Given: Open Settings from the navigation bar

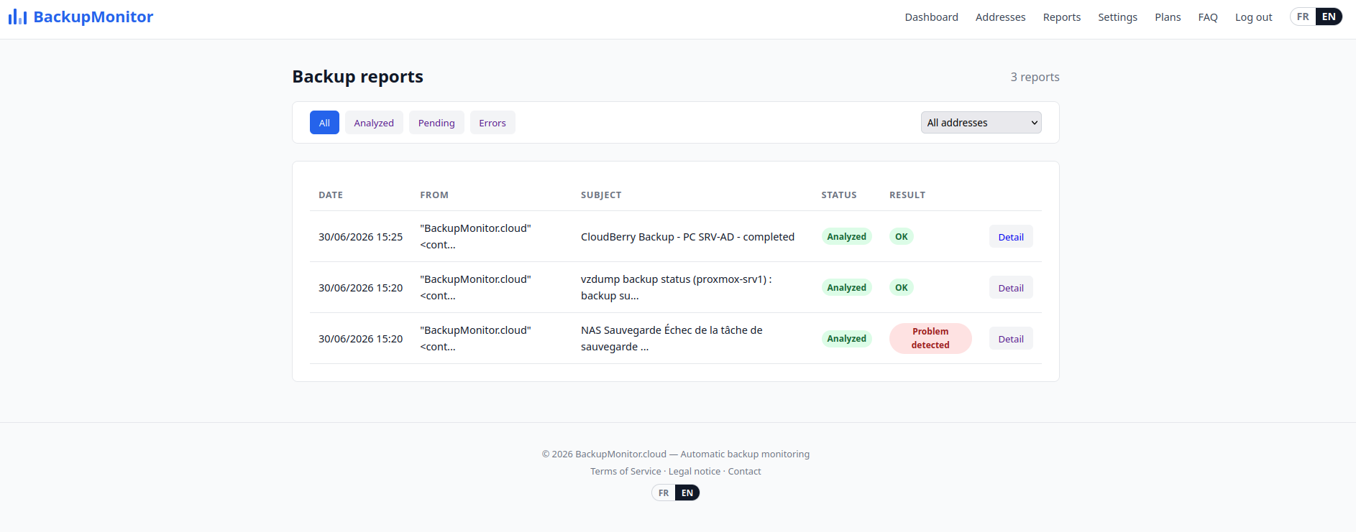Looking at the screenshot, I should coord(1117,17).
